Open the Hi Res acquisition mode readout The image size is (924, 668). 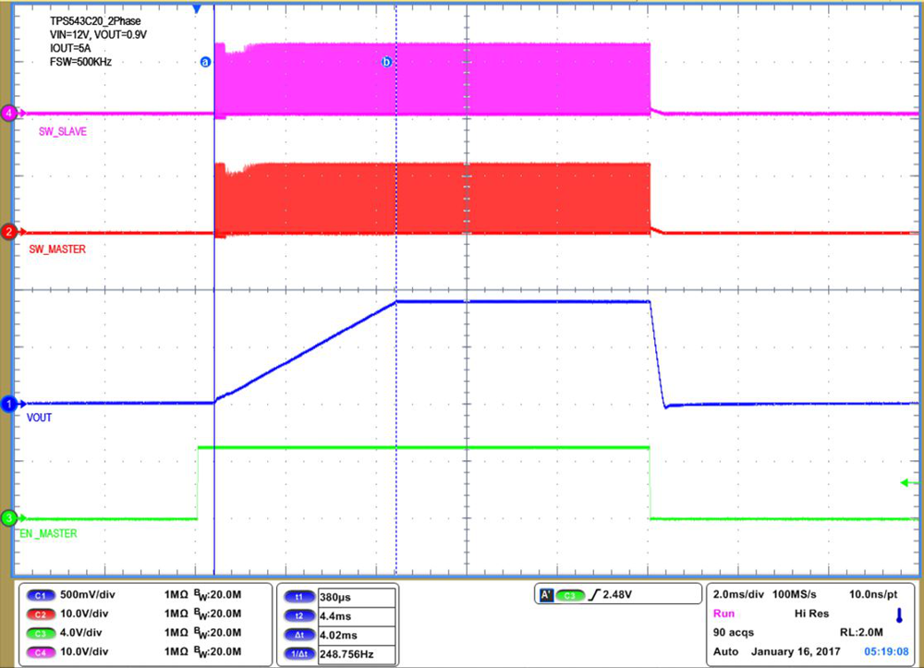[813, 613]
